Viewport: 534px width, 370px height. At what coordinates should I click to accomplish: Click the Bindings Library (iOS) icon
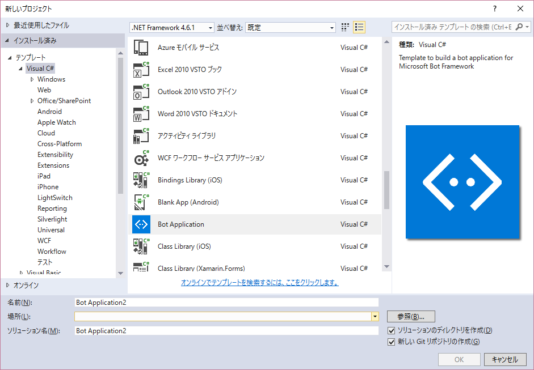(141, 180)
